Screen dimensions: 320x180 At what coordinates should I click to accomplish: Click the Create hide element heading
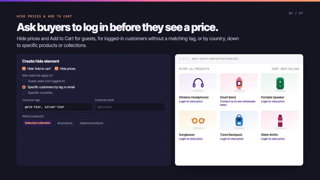[41, 61]
